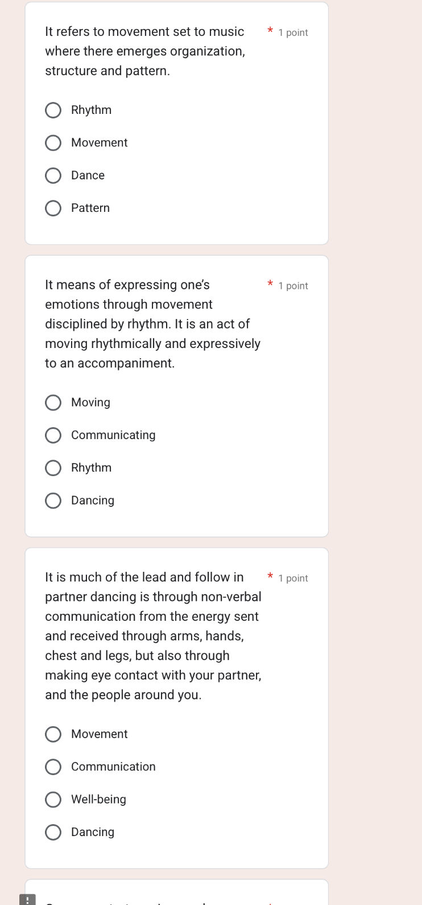The height and width of the screenshot is (905, 422).
Task: Select "Rhythm" in the second question
Action: point(53,468)
